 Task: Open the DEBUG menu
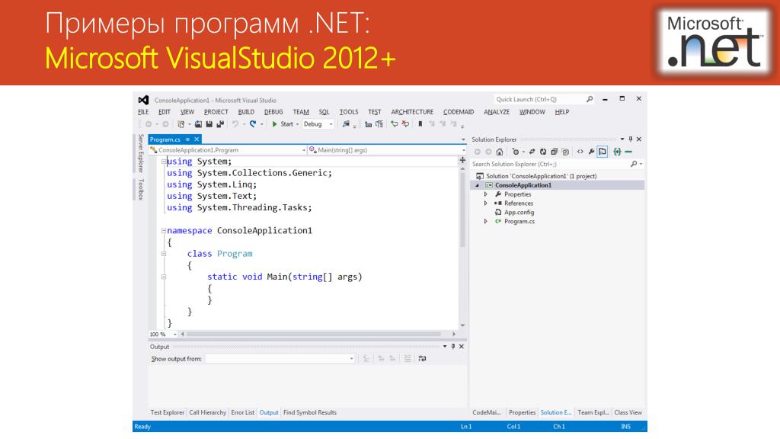[273, 112]
